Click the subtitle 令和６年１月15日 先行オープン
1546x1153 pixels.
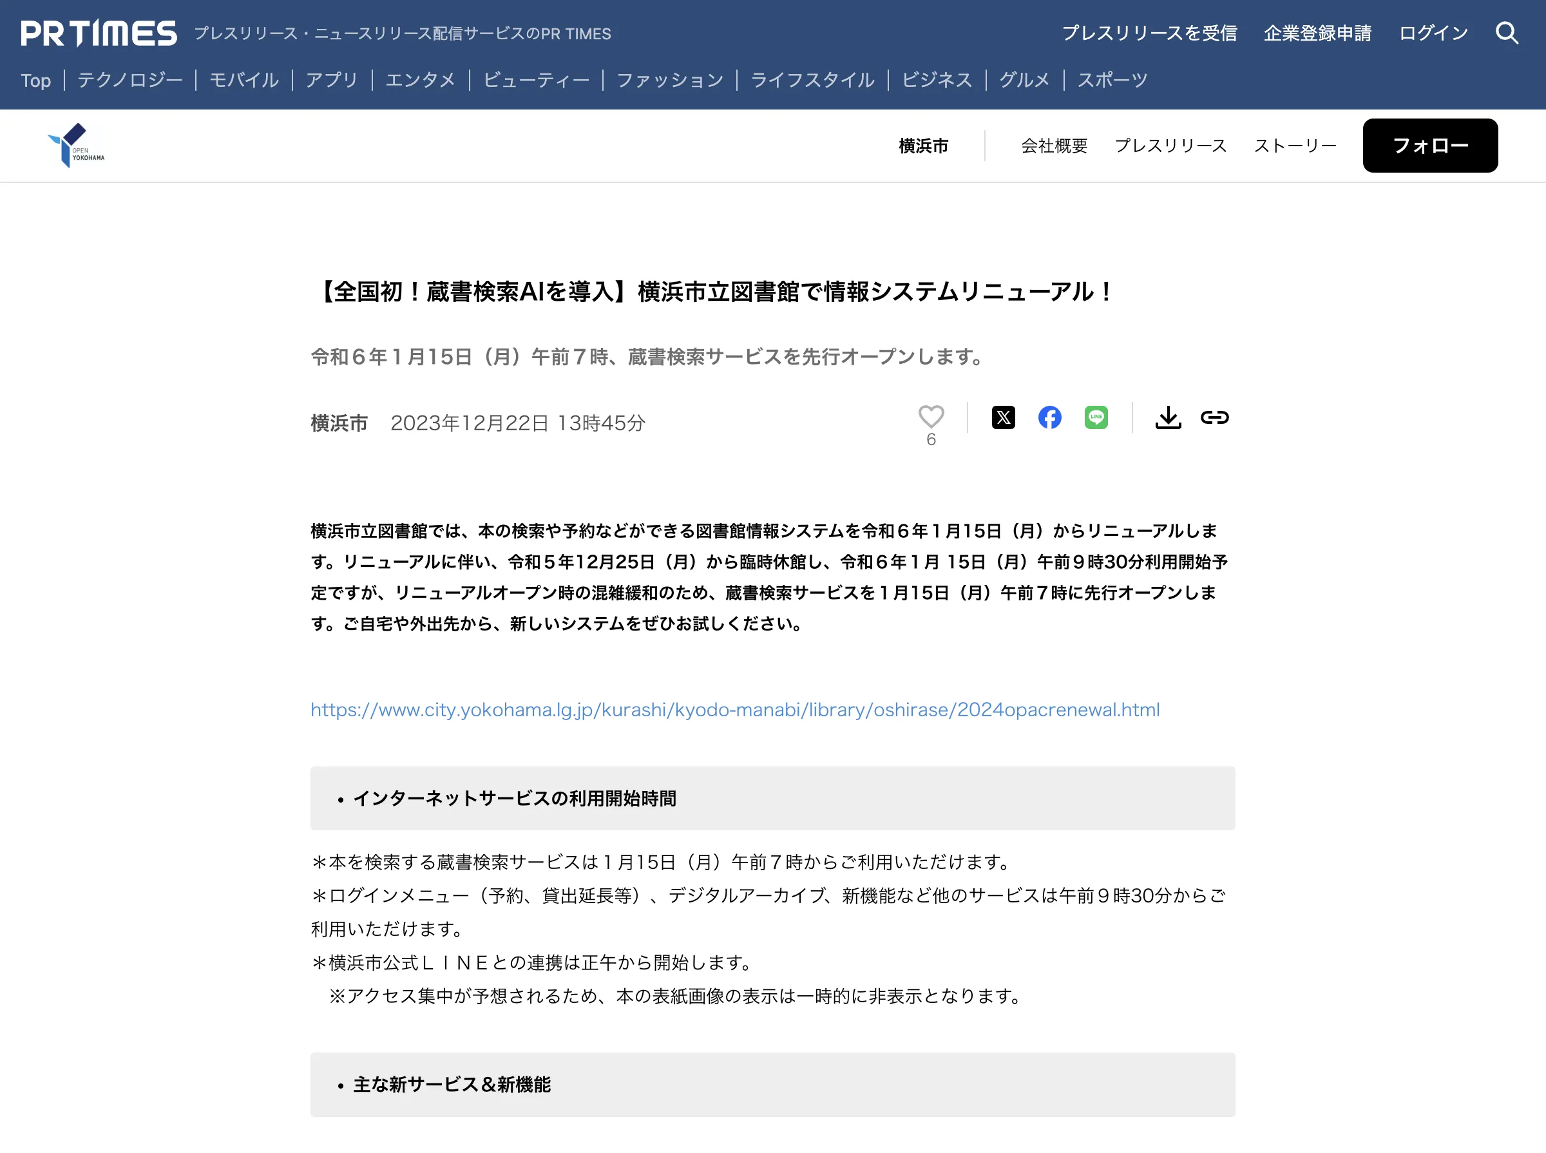coord(649,357)
